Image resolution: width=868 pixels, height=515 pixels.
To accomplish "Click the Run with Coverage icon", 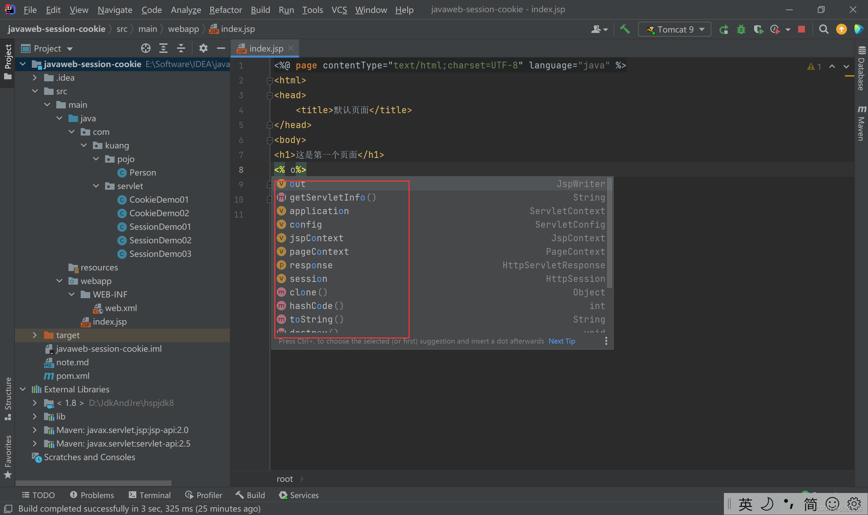I will (758, 29).
